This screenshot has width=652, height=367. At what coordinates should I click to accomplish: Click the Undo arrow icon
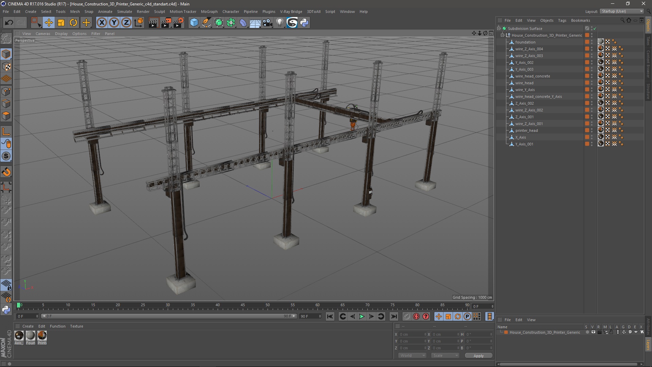coord(9,23)
